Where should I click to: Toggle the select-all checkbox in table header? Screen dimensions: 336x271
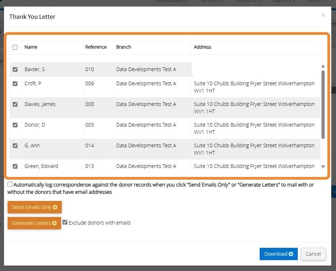[15, 47]
